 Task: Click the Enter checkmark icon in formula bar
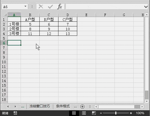tap(50, 7)
